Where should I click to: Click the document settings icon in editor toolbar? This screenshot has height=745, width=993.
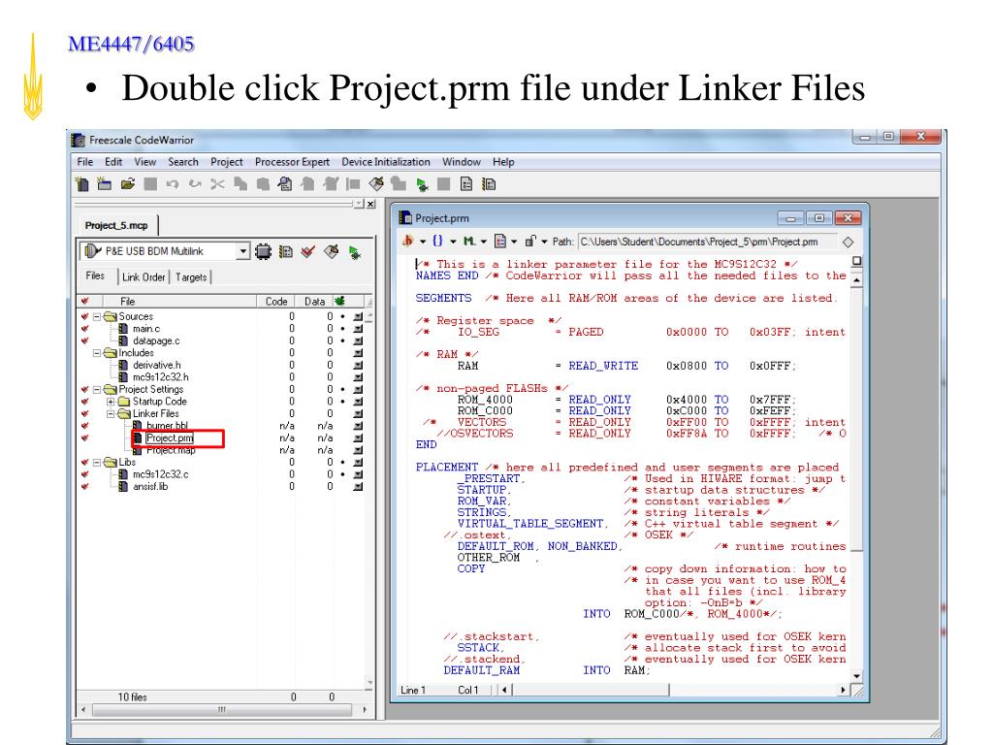tap(500, 242)
